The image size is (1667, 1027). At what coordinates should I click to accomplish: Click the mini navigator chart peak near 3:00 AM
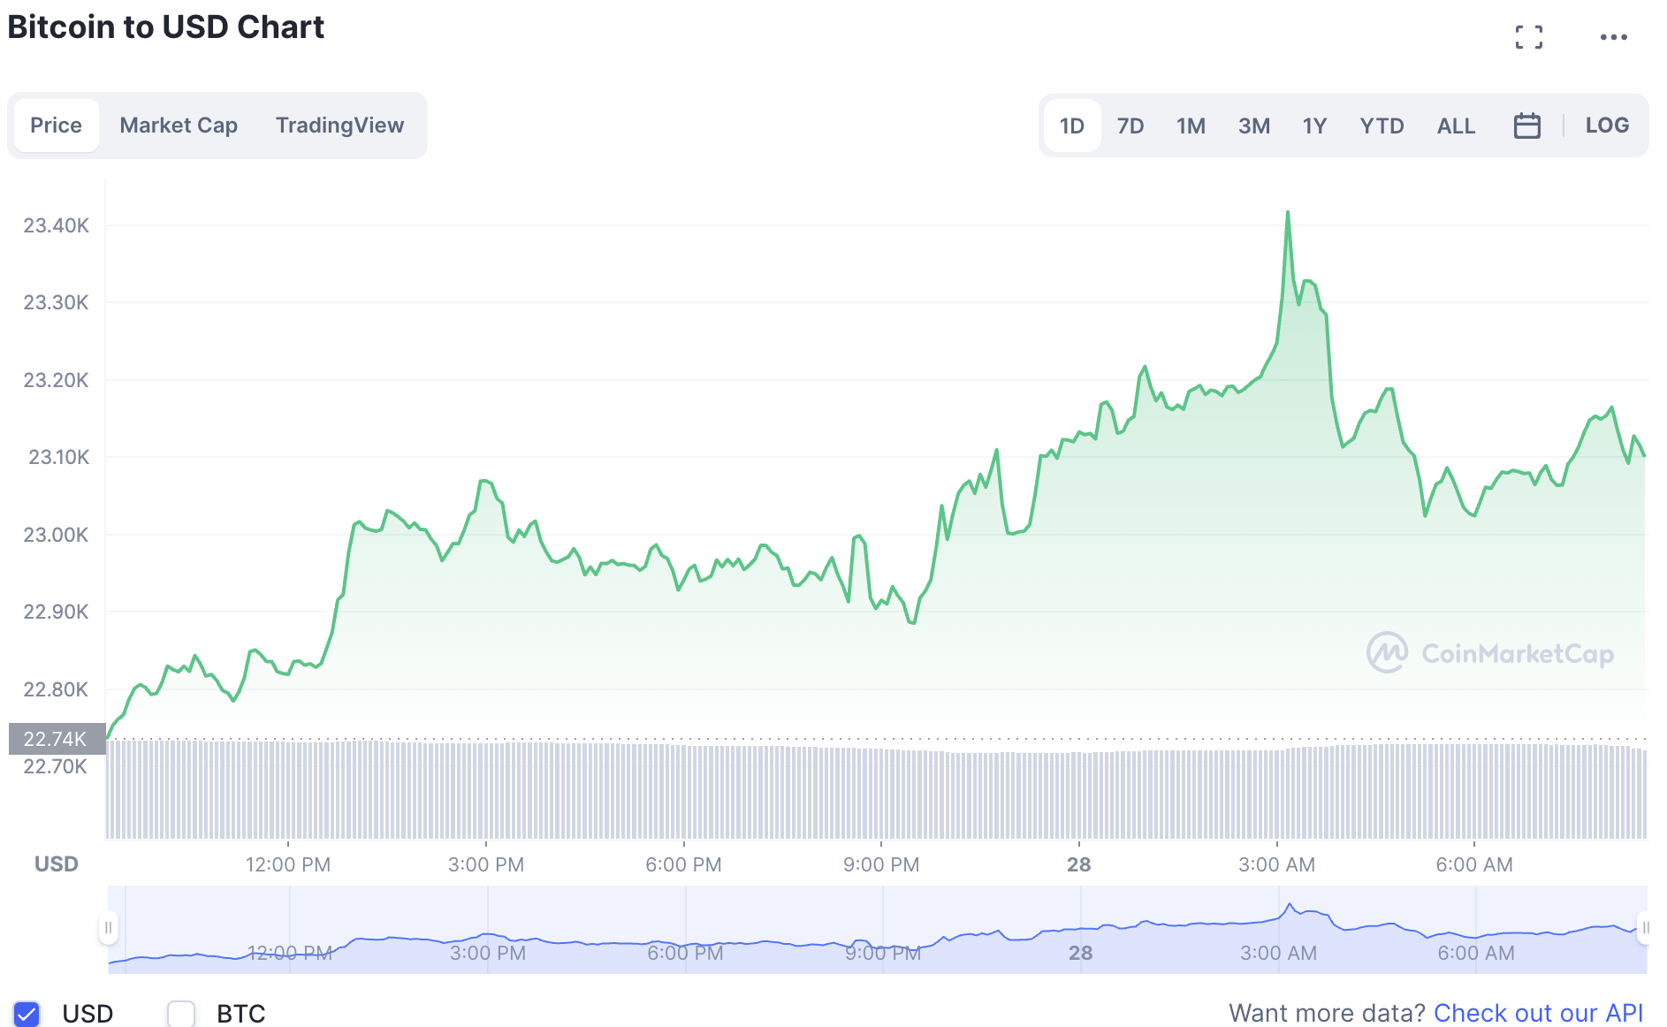click(x=1290, y=904)
